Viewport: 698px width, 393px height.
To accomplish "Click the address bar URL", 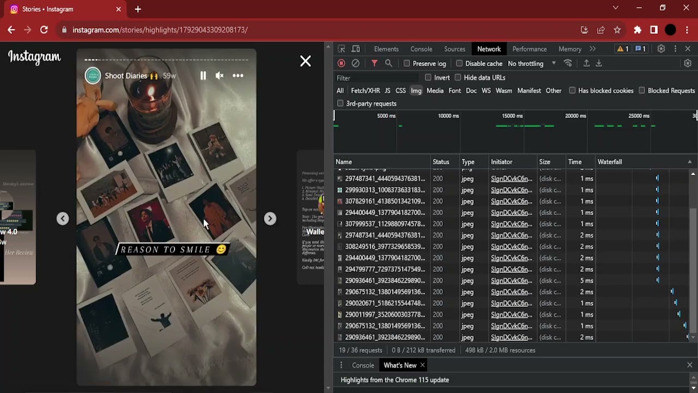I will point(160,30).
